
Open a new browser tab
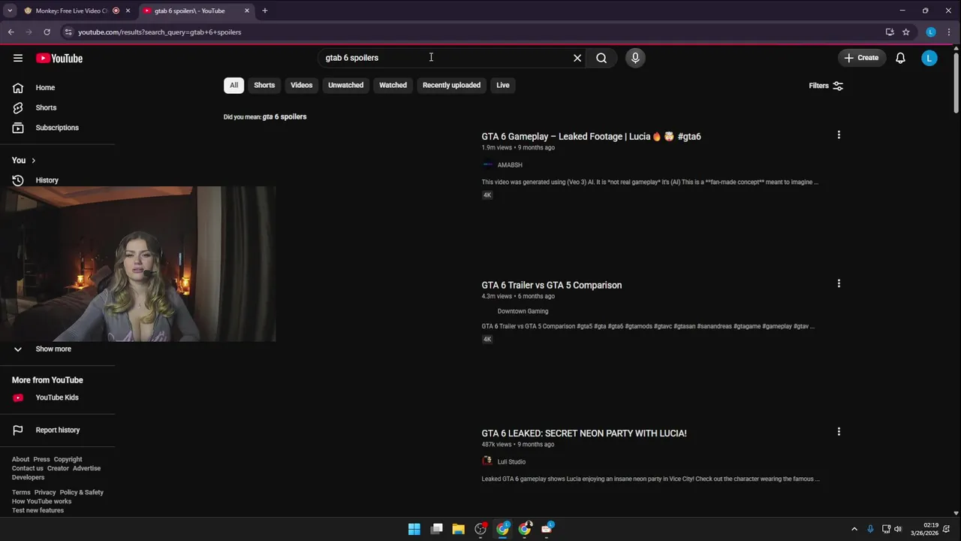tap(264, 11)
